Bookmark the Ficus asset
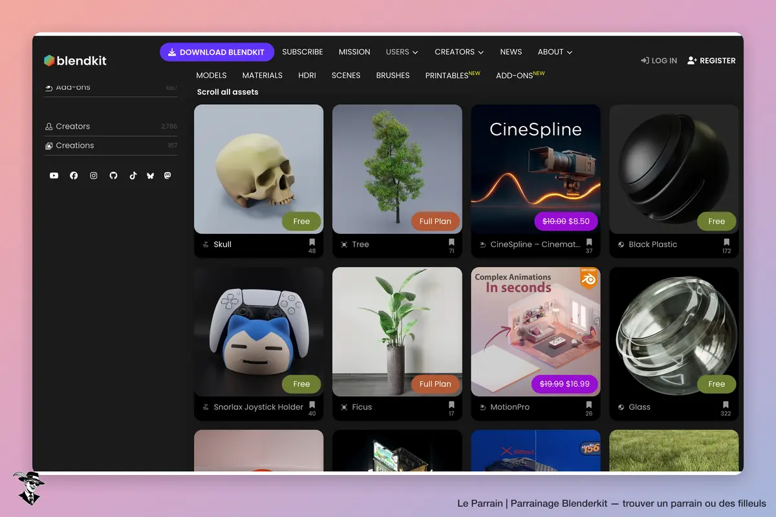 pyautogui.click(x=451, y=406)
